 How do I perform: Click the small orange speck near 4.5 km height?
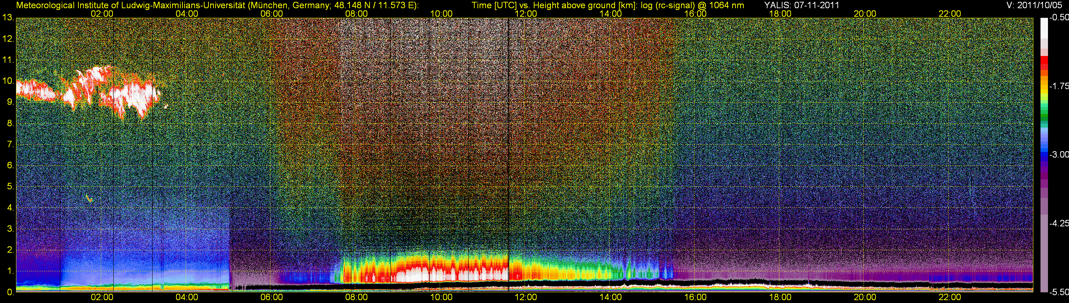[88, 198]
